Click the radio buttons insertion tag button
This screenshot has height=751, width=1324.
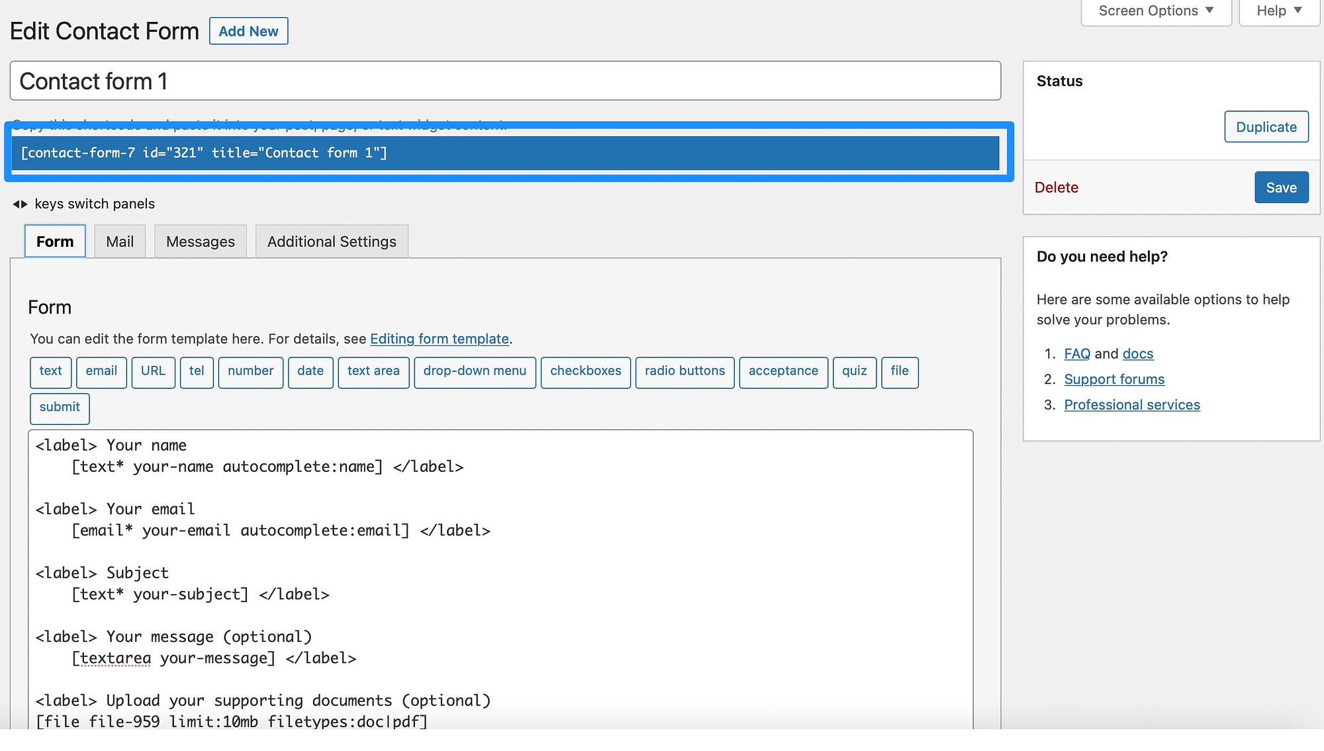coord(684,371)
